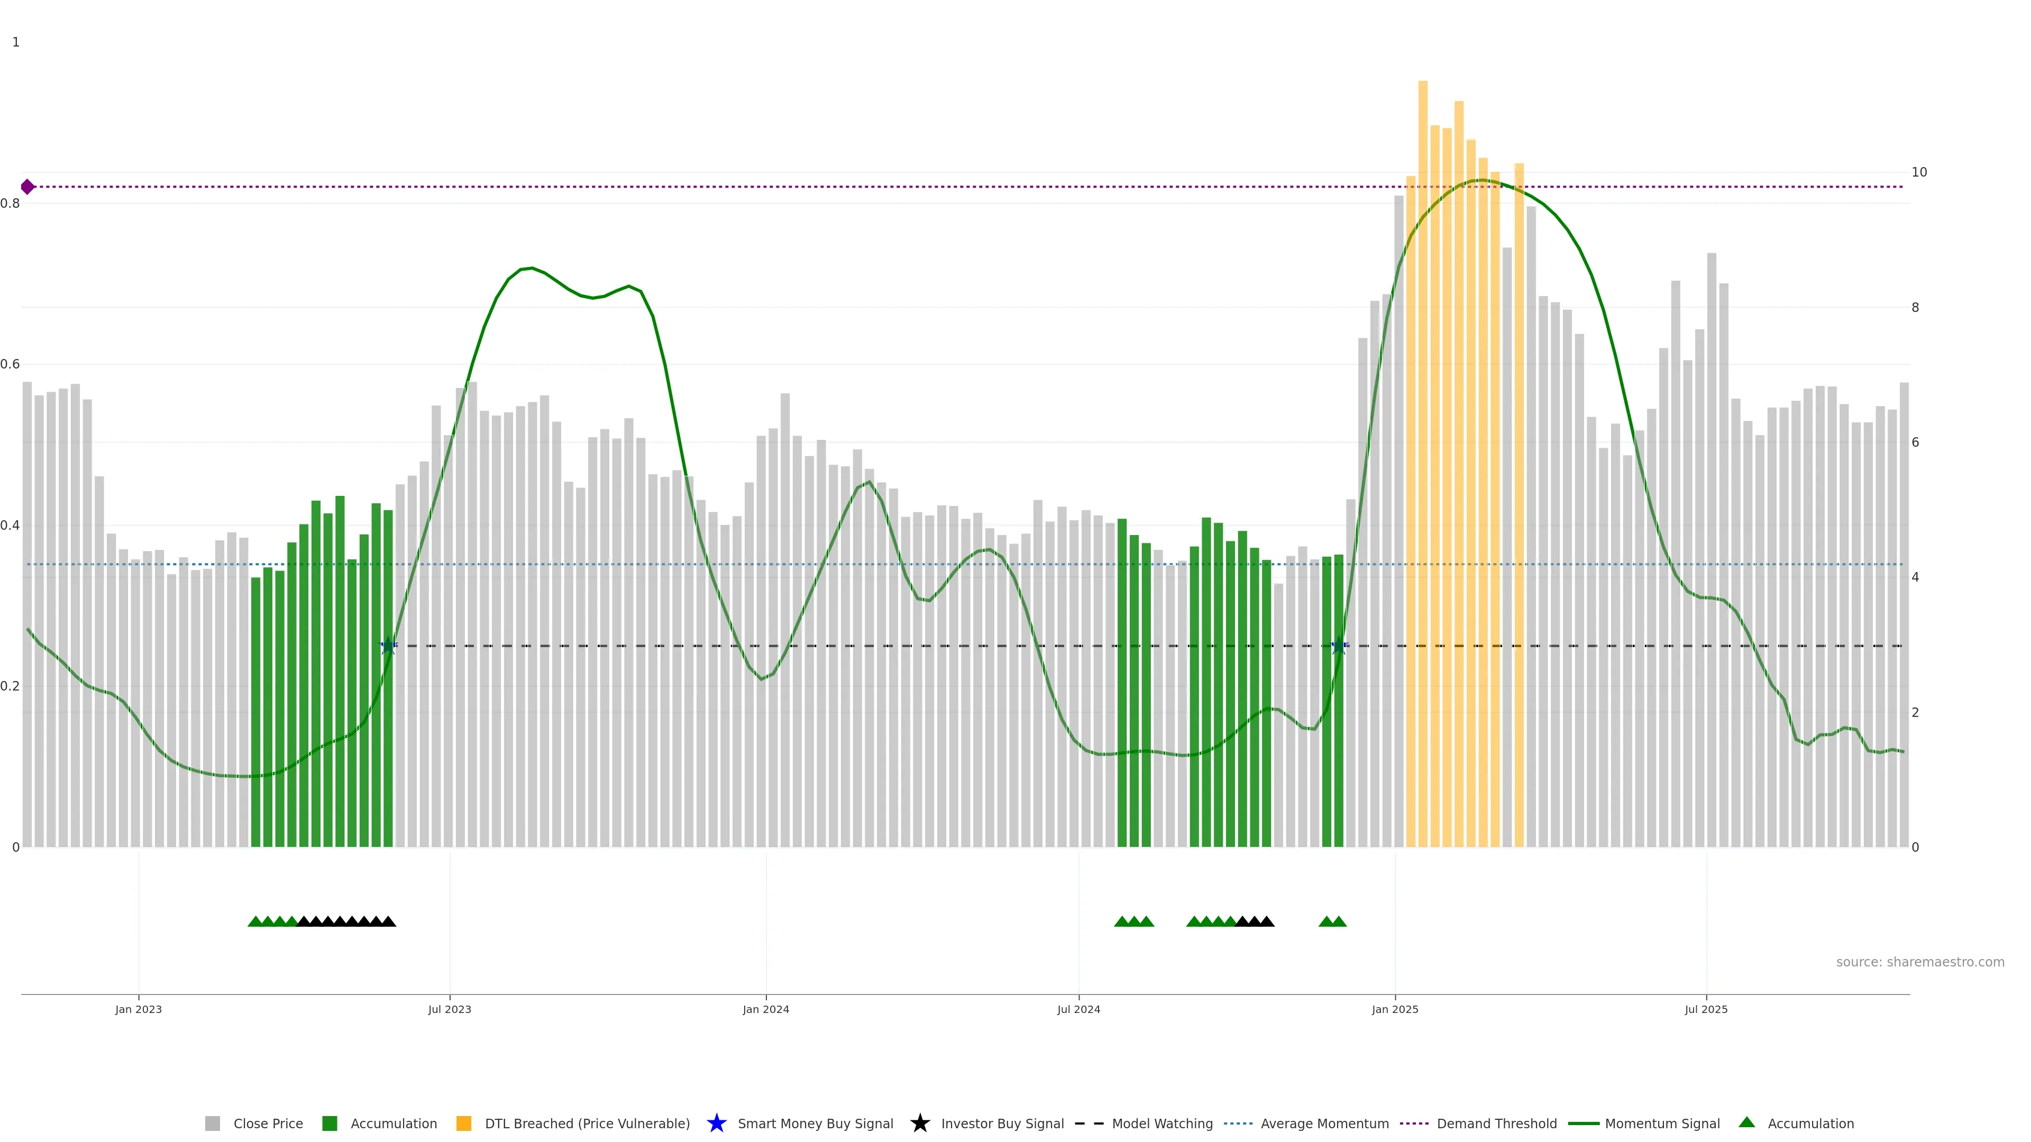The height and width of the screenshot is (1142, 2031).
Task: Click the Momentum Signal legend line icon
Action: click(x=1583, y=1123)
